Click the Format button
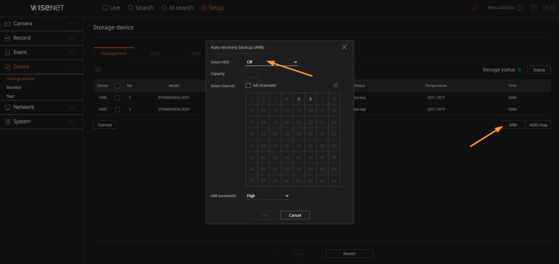Screen dimensions: 559x264 click(105, 125)
